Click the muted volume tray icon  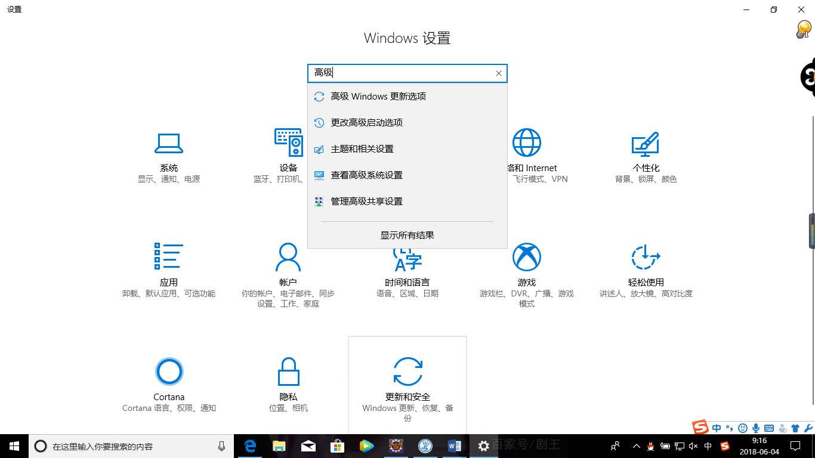[693, 446]
